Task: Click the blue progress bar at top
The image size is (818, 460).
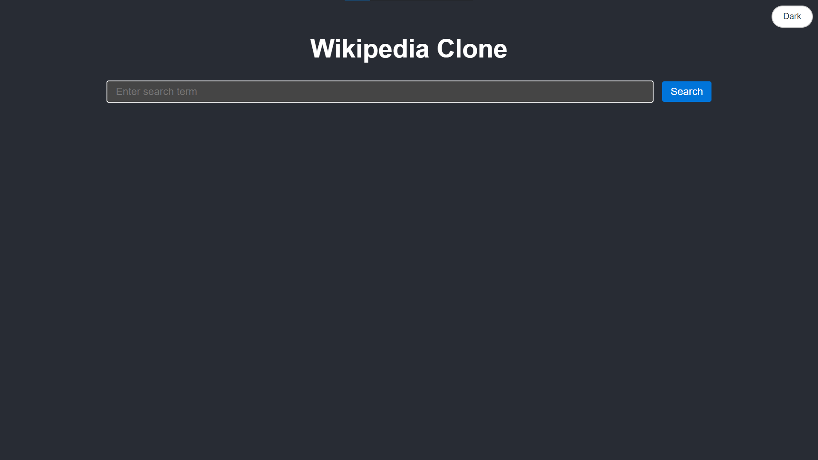Action: [357, 0]
